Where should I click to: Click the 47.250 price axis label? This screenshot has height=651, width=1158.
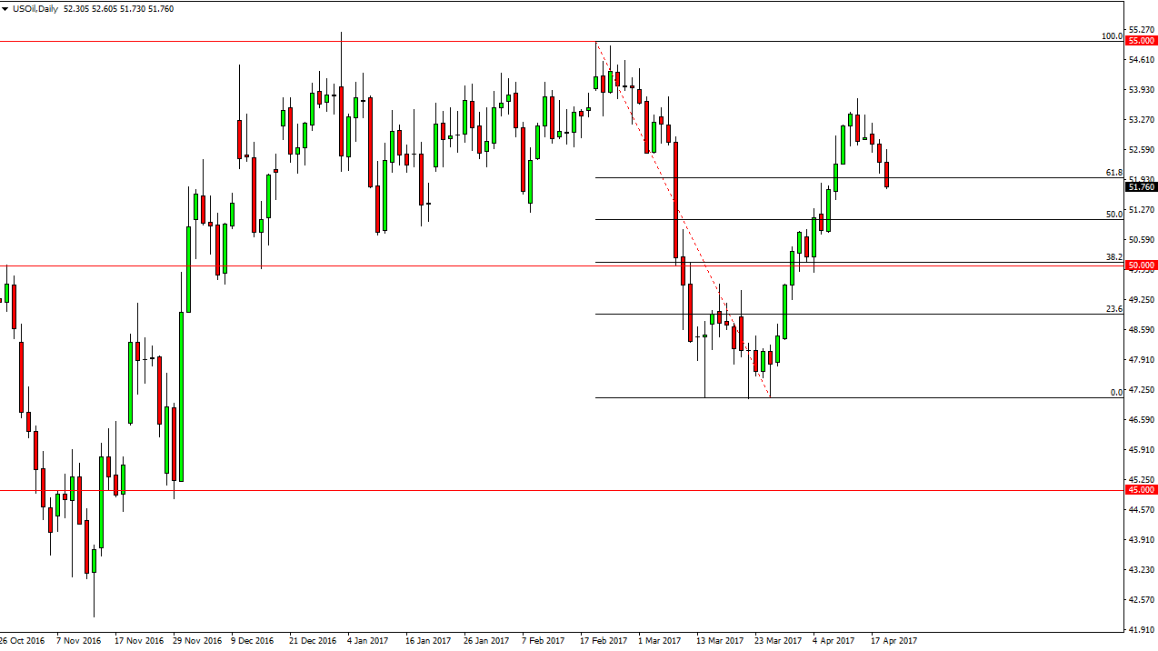pyautogui.click(x=1142, y=390)
